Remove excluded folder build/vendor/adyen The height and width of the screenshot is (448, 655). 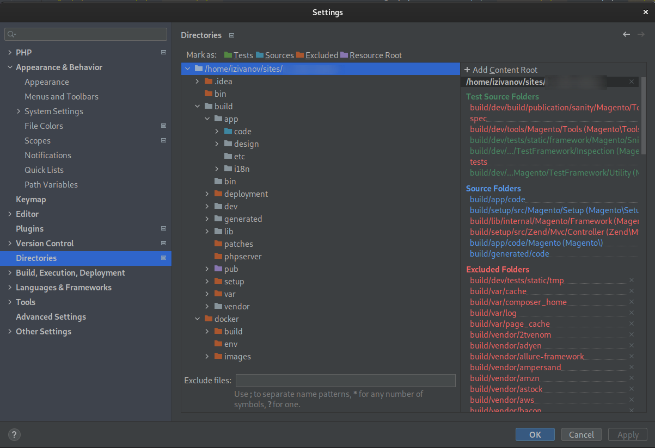(632, 345)
